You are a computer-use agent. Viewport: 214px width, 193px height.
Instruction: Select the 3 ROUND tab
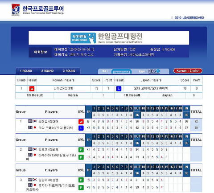point(69,71)
